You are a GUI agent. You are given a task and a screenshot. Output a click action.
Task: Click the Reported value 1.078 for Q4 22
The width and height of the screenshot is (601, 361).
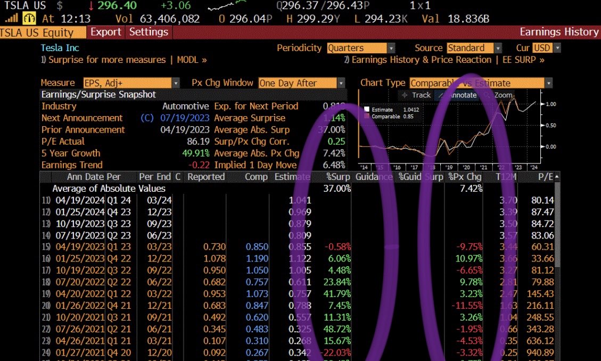pyautogui.click(x=214, y=259)
